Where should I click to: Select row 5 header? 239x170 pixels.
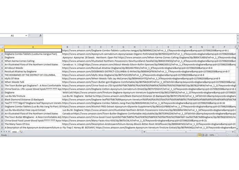2,64
